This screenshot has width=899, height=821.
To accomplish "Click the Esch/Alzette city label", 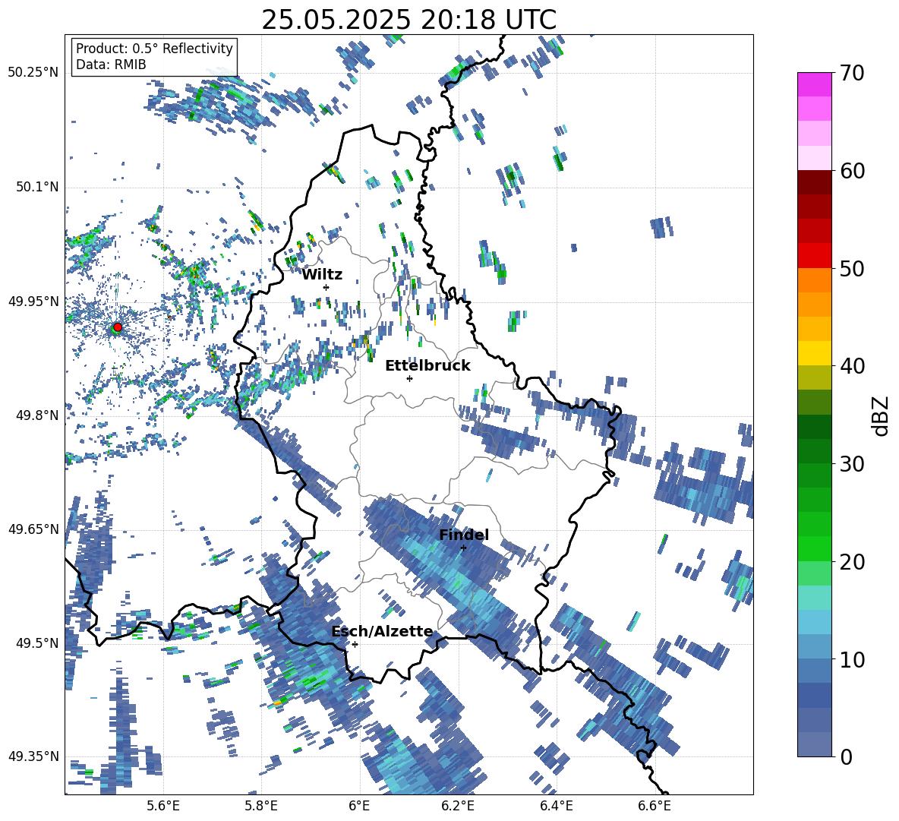I will 382,632.
